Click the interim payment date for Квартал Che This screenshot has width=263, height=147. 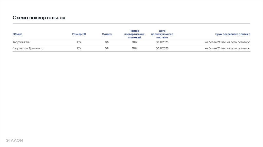[x=162, y=42]
